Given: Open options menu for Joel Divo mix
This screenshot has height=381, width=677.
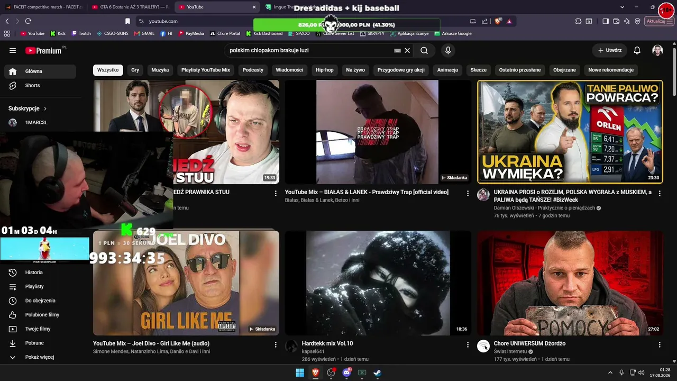Looking at the screenshot, I should 276,345.
